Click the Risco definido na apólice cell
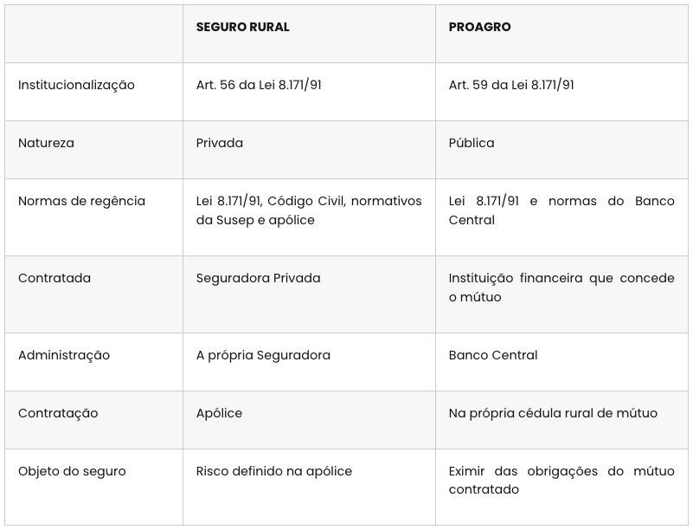693x530 pixels. (x=274, y=471)
